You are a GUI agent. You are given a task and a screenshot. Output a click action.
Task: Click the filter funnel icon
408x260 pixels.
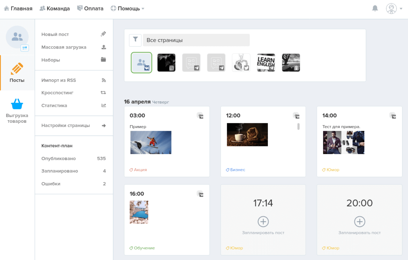coord(135,40)
